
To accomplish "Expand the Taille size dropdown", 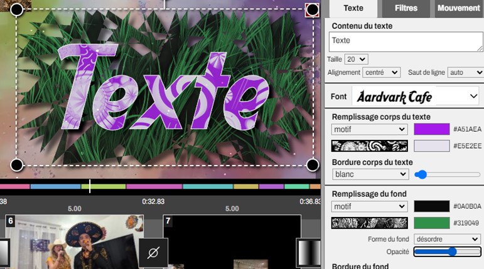I will 356,59.
